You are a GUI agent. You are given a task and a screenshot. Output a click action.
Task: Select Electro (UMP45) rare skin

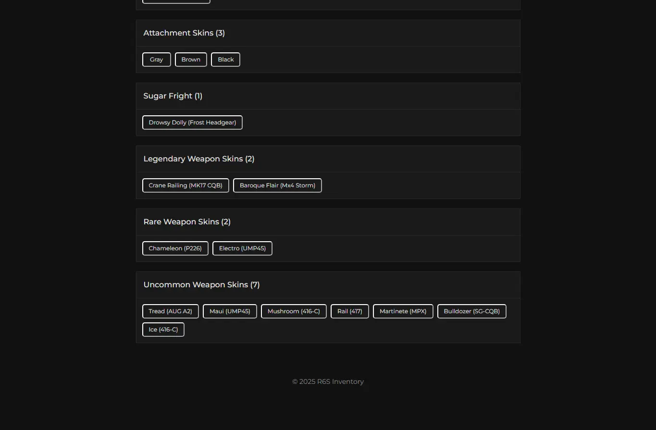pos(242,248)
